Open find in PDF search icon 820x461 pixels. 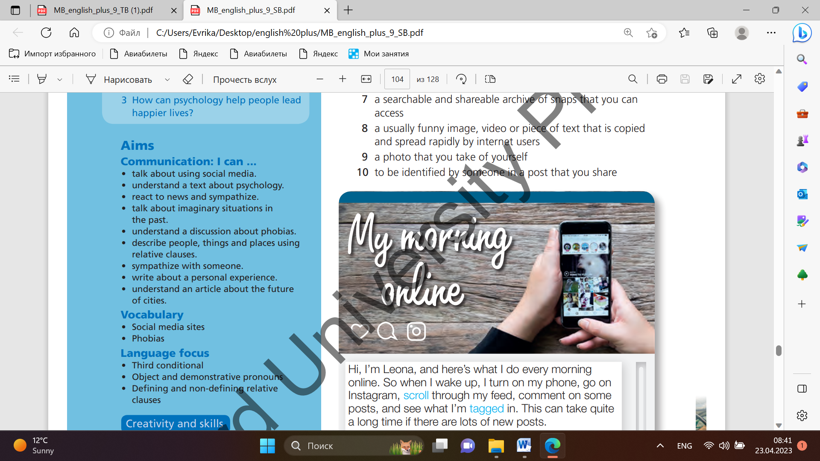pos(633,79)
